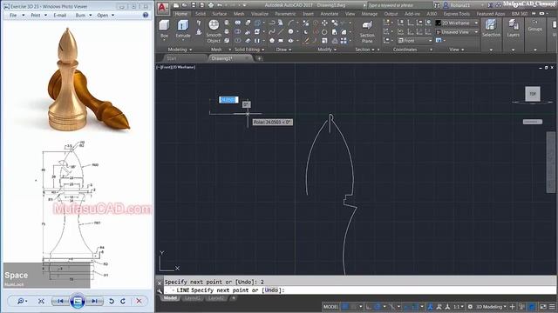Toggle the ortho mode icon in status bar
Viewport: 558px width, 313px height.
pos(369,307)
